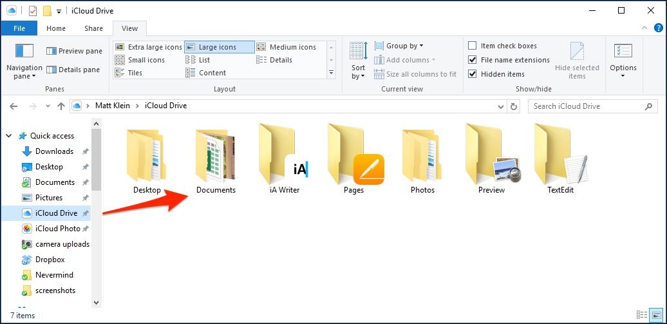
Task: Select Medium icons layout
Action: [x=287, y=47]
